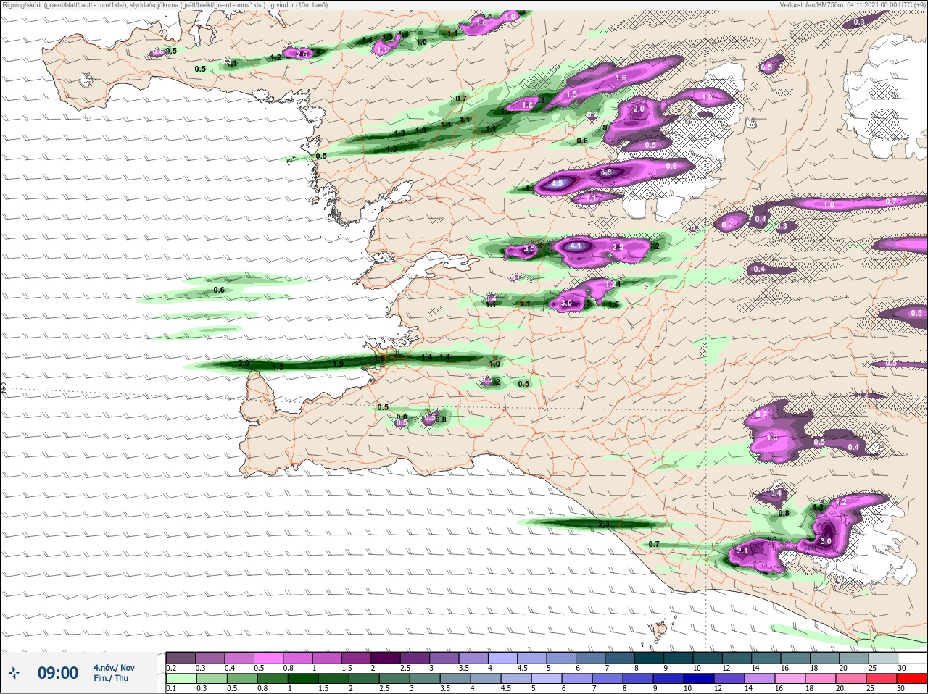
Task: Click the 'Fim./ Thu' weekday text
Action: tap(111, 678)
